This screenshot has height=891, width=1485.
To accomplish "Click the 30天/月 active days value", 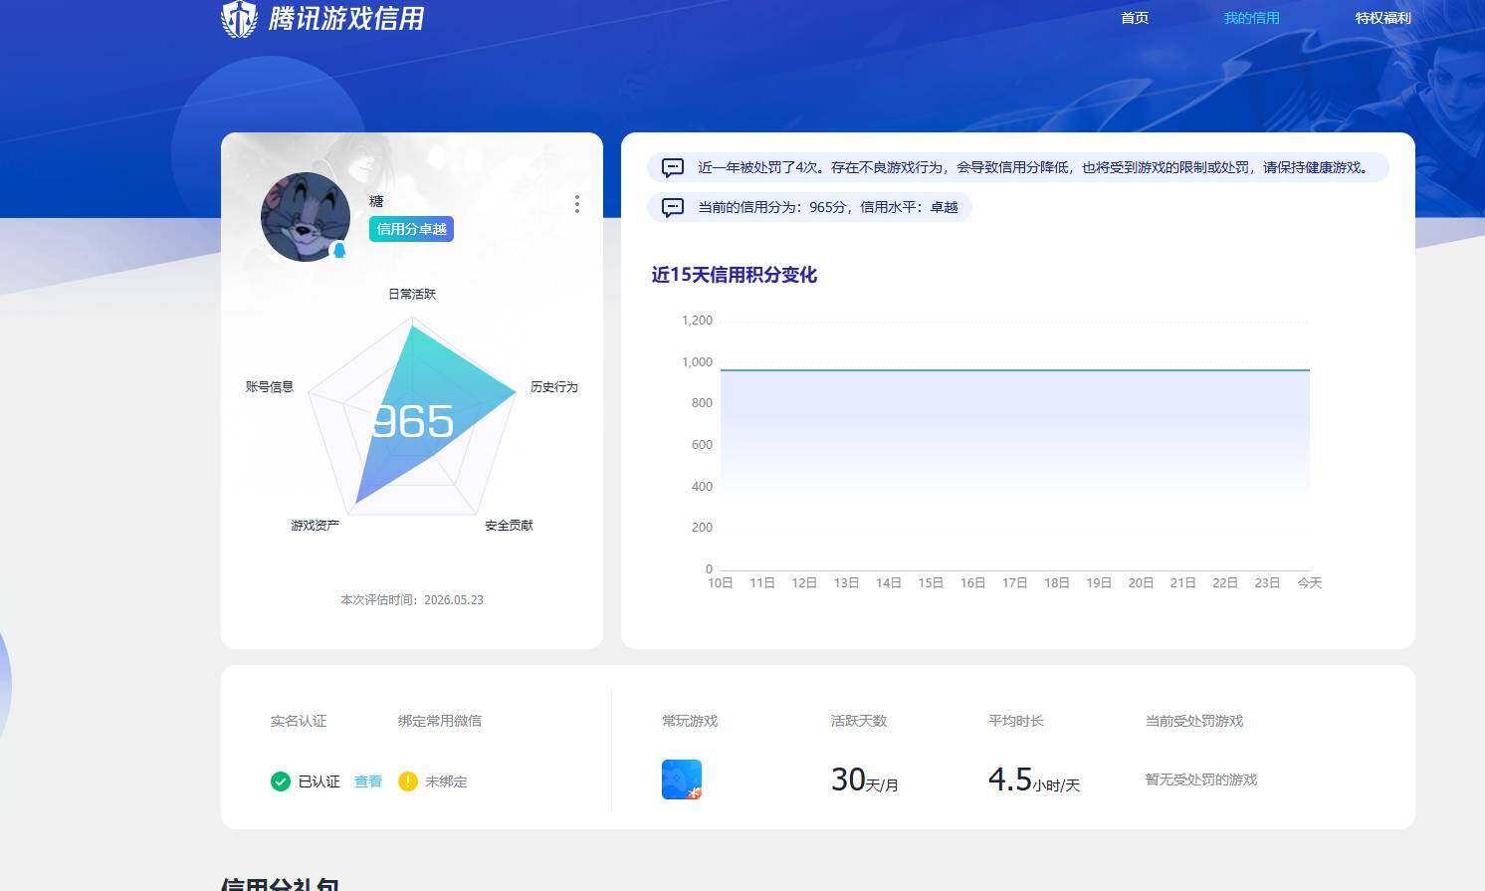I will pos(865,780).
